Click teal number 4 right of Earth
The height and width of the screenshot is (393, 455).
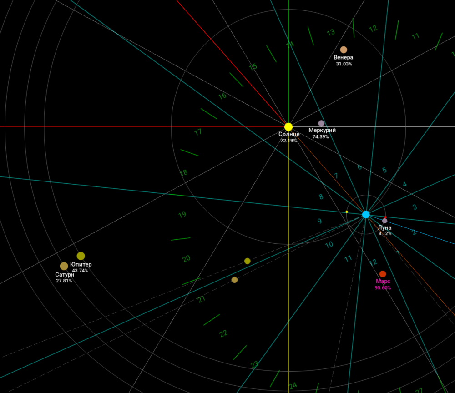pyautogui.click(x=405, y=184)
